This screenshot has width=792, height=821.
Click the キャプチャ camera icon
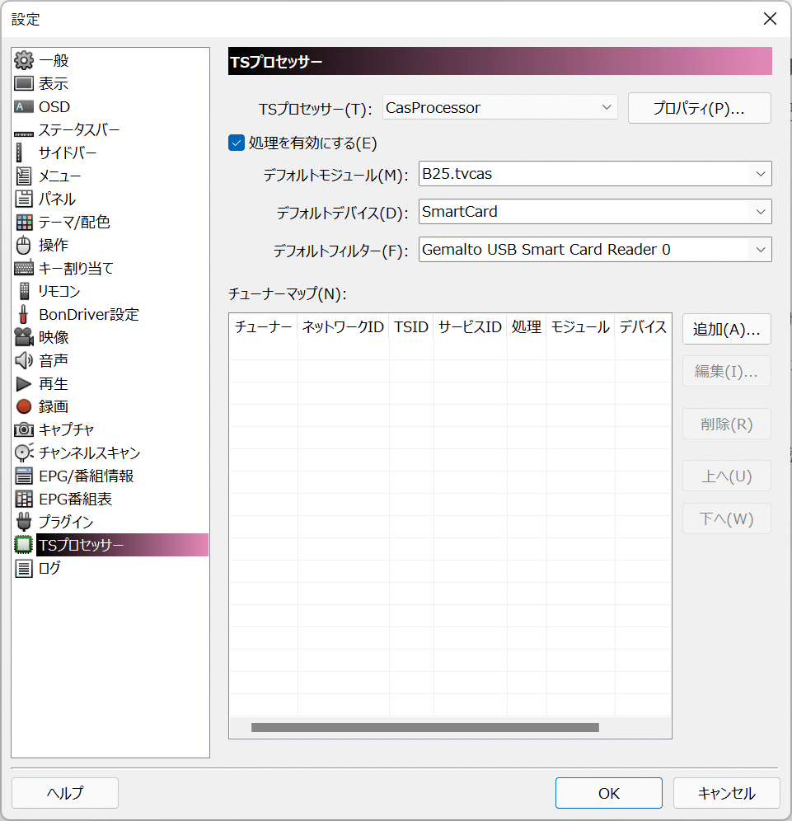(24, 429)
